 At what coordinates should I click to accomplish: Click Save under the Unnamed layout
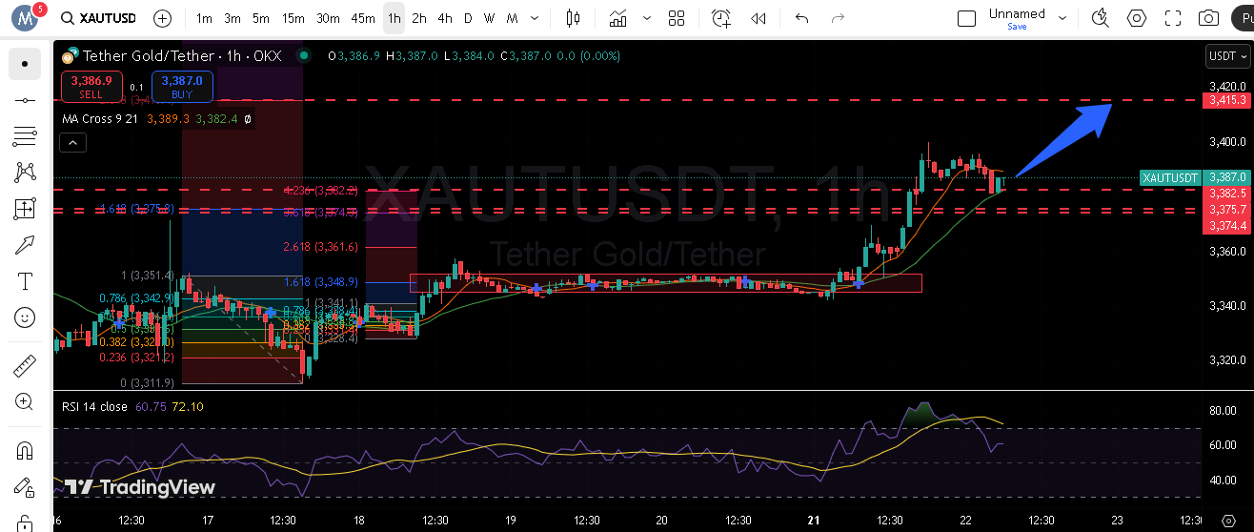pyautogui.click(x=1017, y=27)
